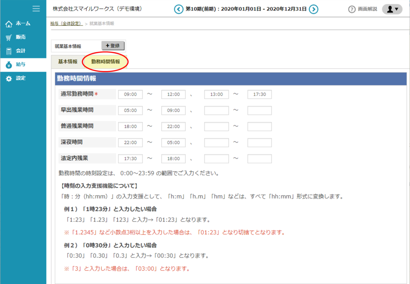
Task: Click red note about 「3」 becoming 03:00
Action: tap(127, 268)
